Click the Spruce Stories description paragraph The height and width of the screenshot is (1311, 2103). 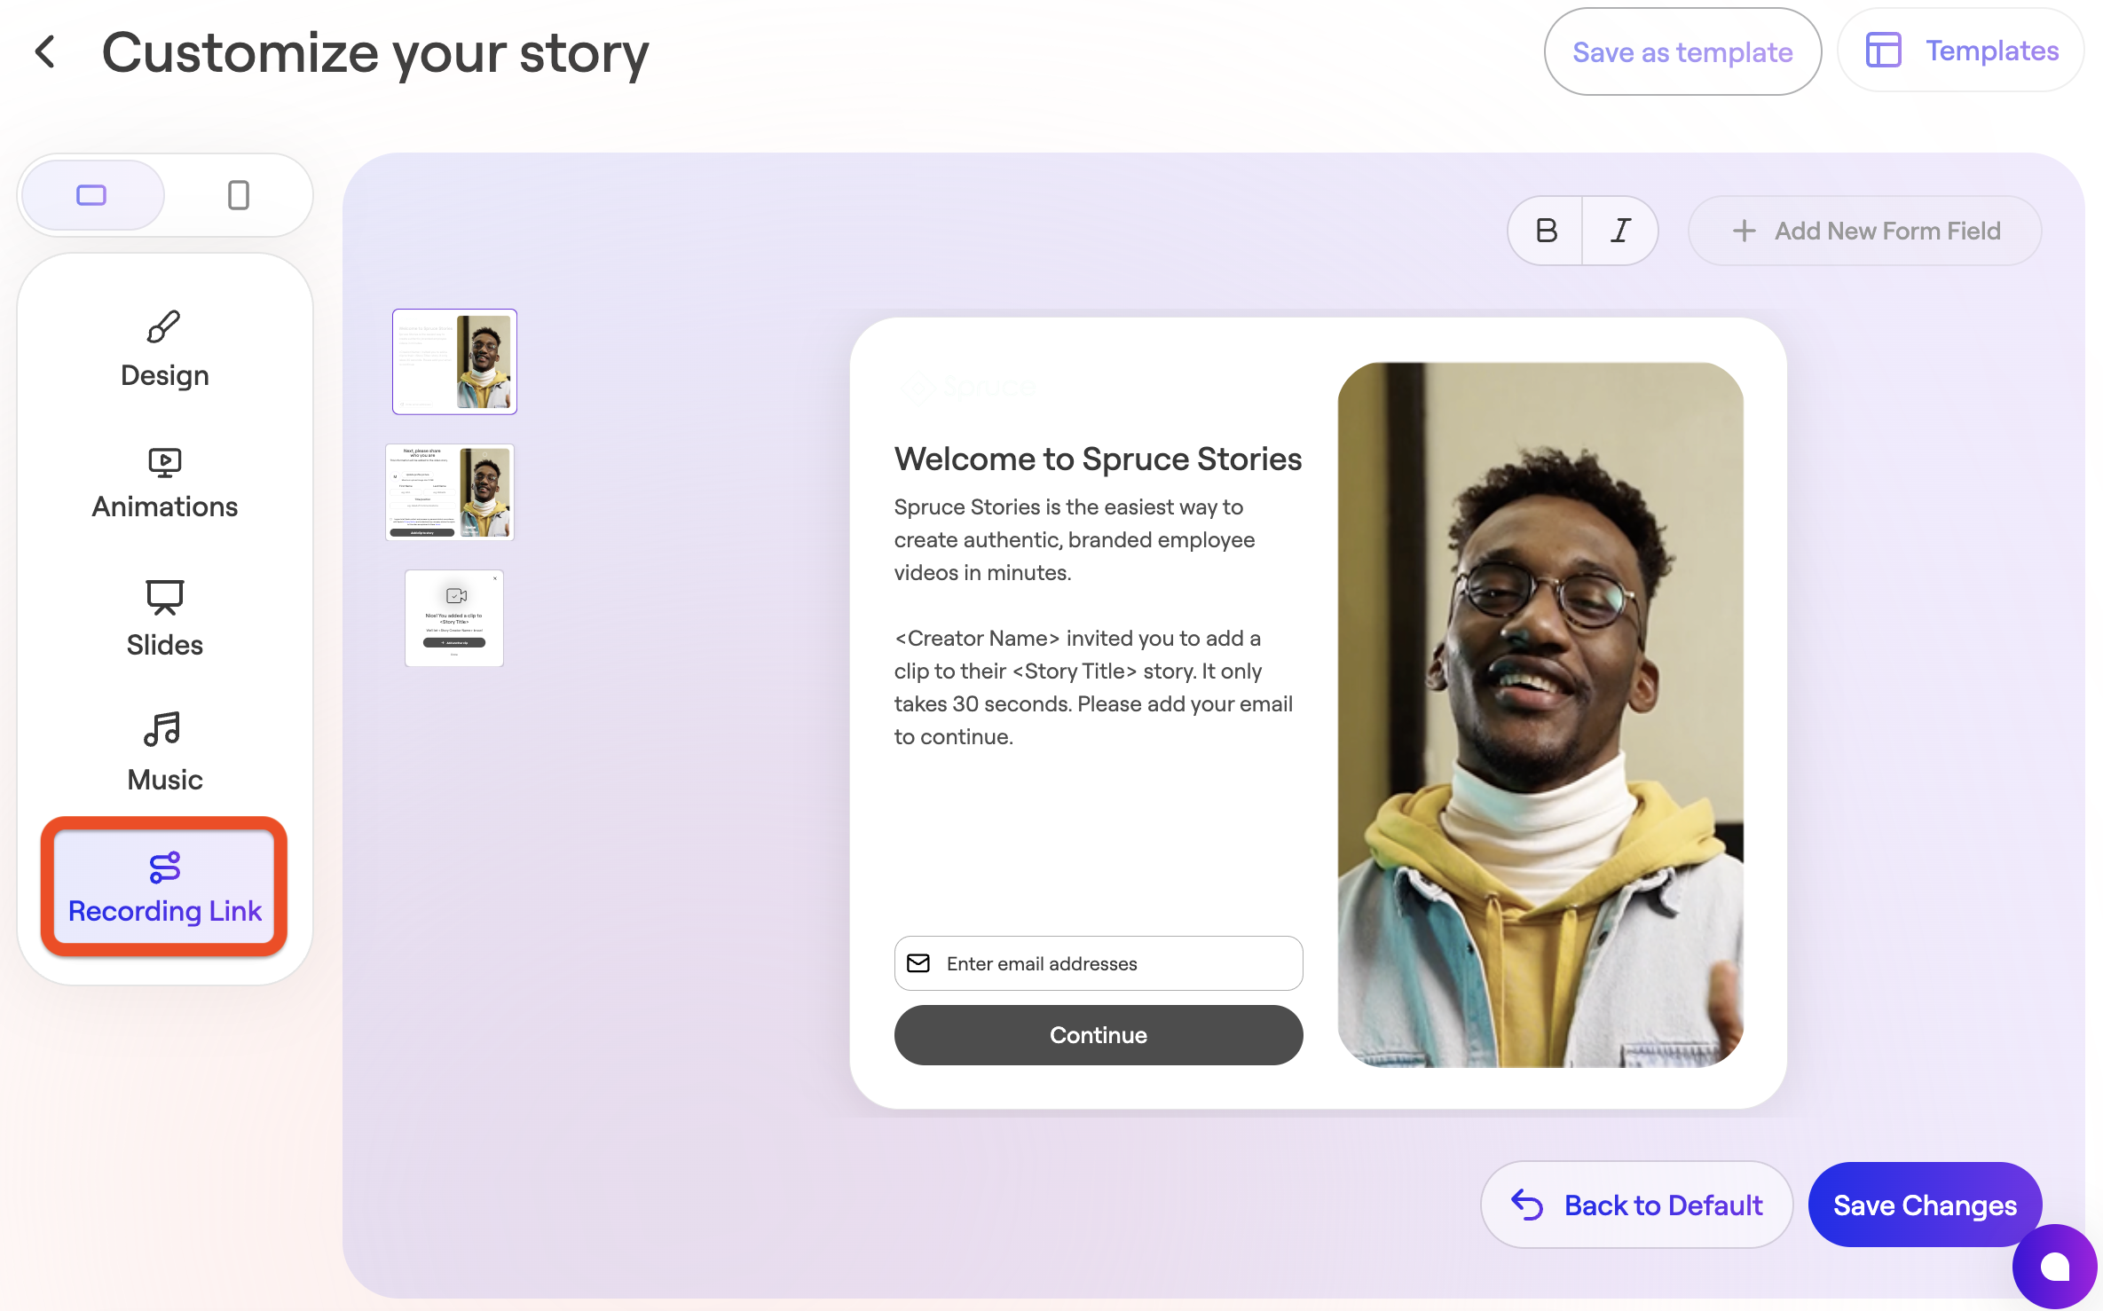coord(1075,539)
